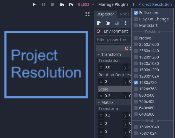Screen dimensions: 175x138
Task: Select 1536x2048 mobile resolution
Action: (x=136, y=127)
